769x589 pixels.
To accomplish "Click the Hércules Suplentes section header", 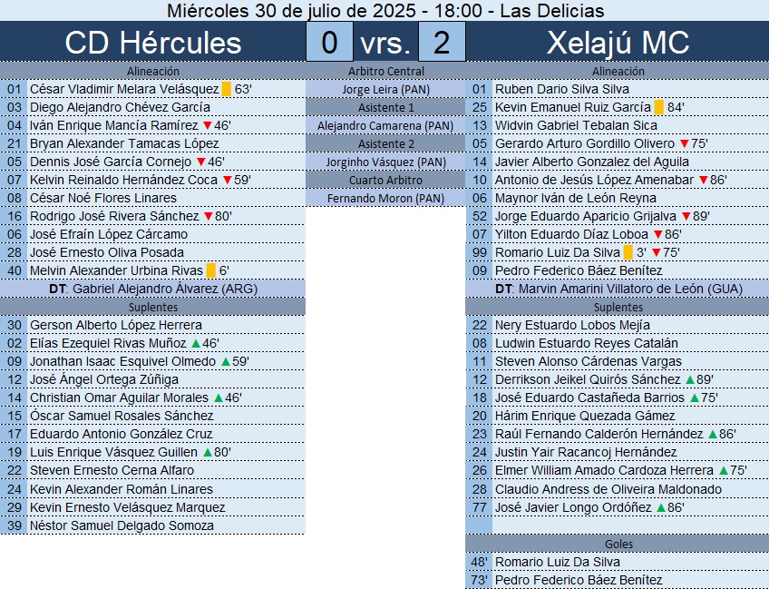I will [x=153, y=307].
